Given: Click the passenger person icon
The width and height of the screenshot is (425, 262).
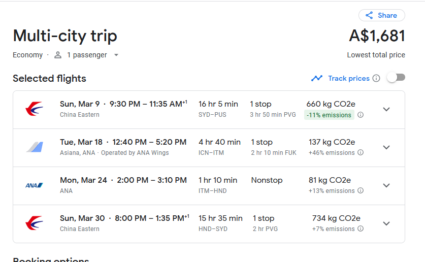Looking at the screenshot, I should click(x=58, y=55).
